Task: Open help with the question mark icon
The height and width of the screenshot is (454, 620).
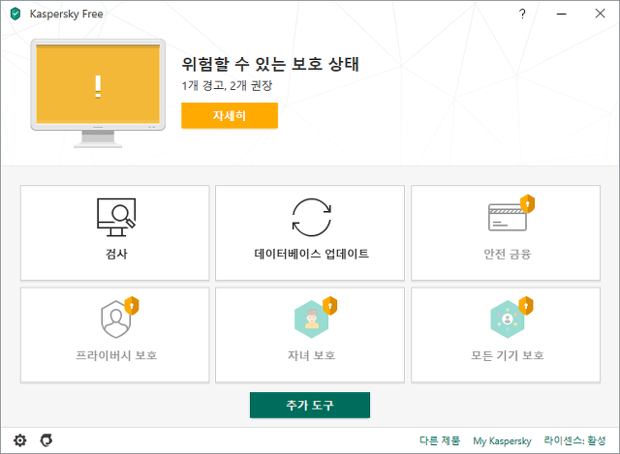Action: click(522, 14)
